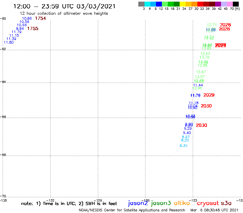The width and height of the screenshot is (243, 213).
Task: Click the purple swatch in the color legend
Action: tap(218, 4)
